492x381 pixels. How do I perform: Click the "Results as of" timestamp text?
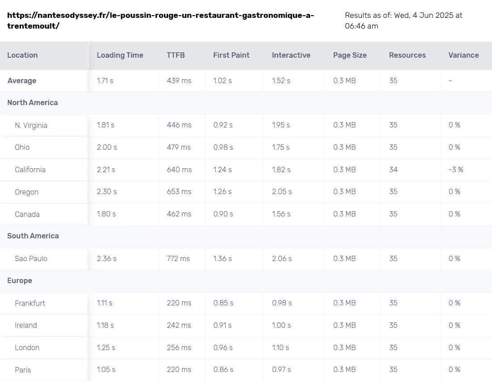coord(403,21)
